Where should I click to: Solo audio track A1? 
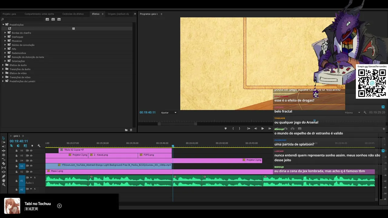pyautogui.click(x=35, y=177)
